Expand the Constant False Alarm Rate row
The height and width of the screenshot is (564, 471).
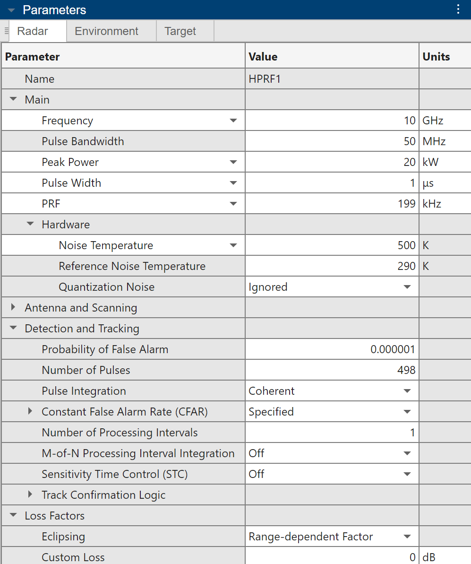[x=30, y=412]
